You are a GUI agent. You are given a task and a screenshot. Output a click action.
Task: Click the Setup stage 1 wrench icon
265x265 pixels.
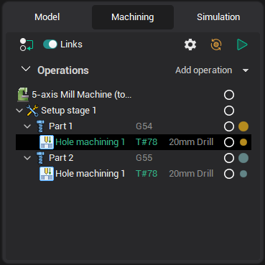pos(32,111)
